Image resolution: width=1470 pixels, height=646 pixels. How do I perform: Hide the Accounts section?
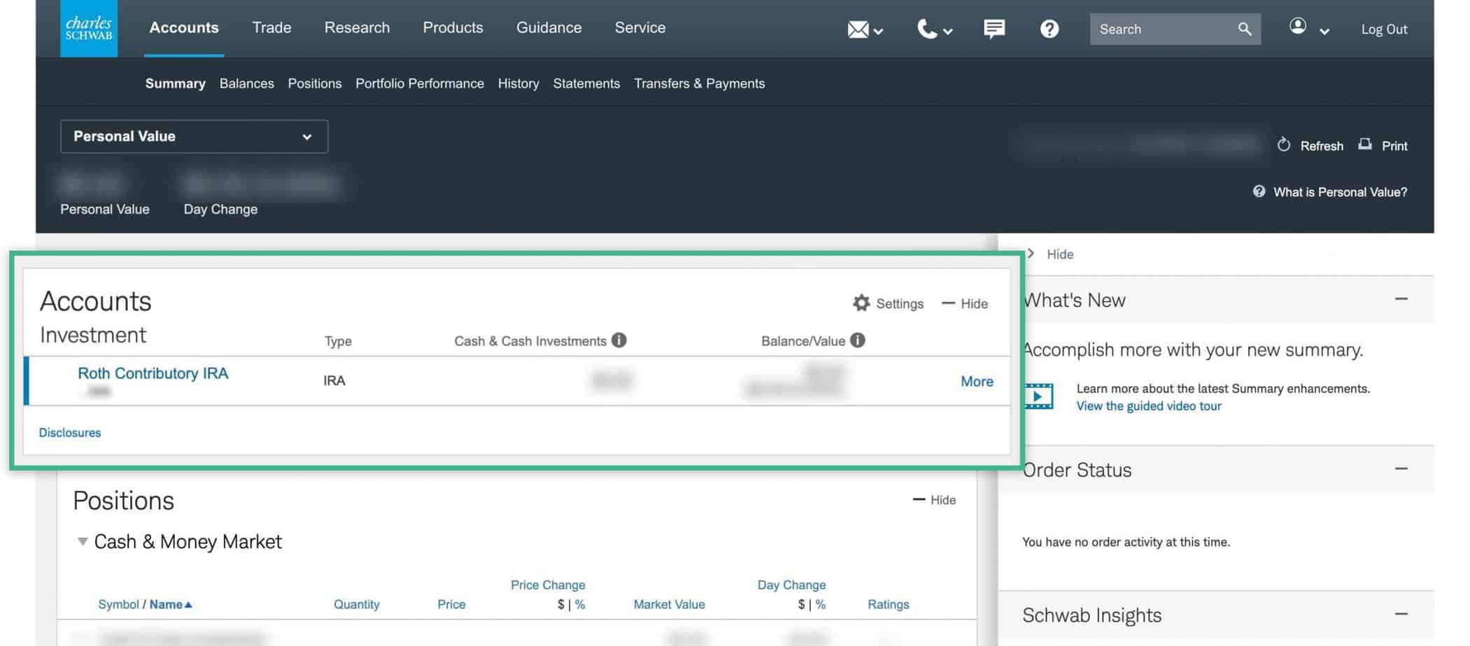point(965,303)
